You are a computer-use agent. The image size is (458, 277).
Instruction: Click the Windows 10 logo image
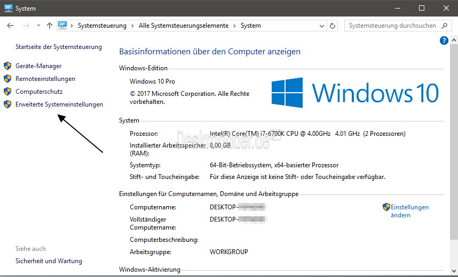tap(355, 93)
